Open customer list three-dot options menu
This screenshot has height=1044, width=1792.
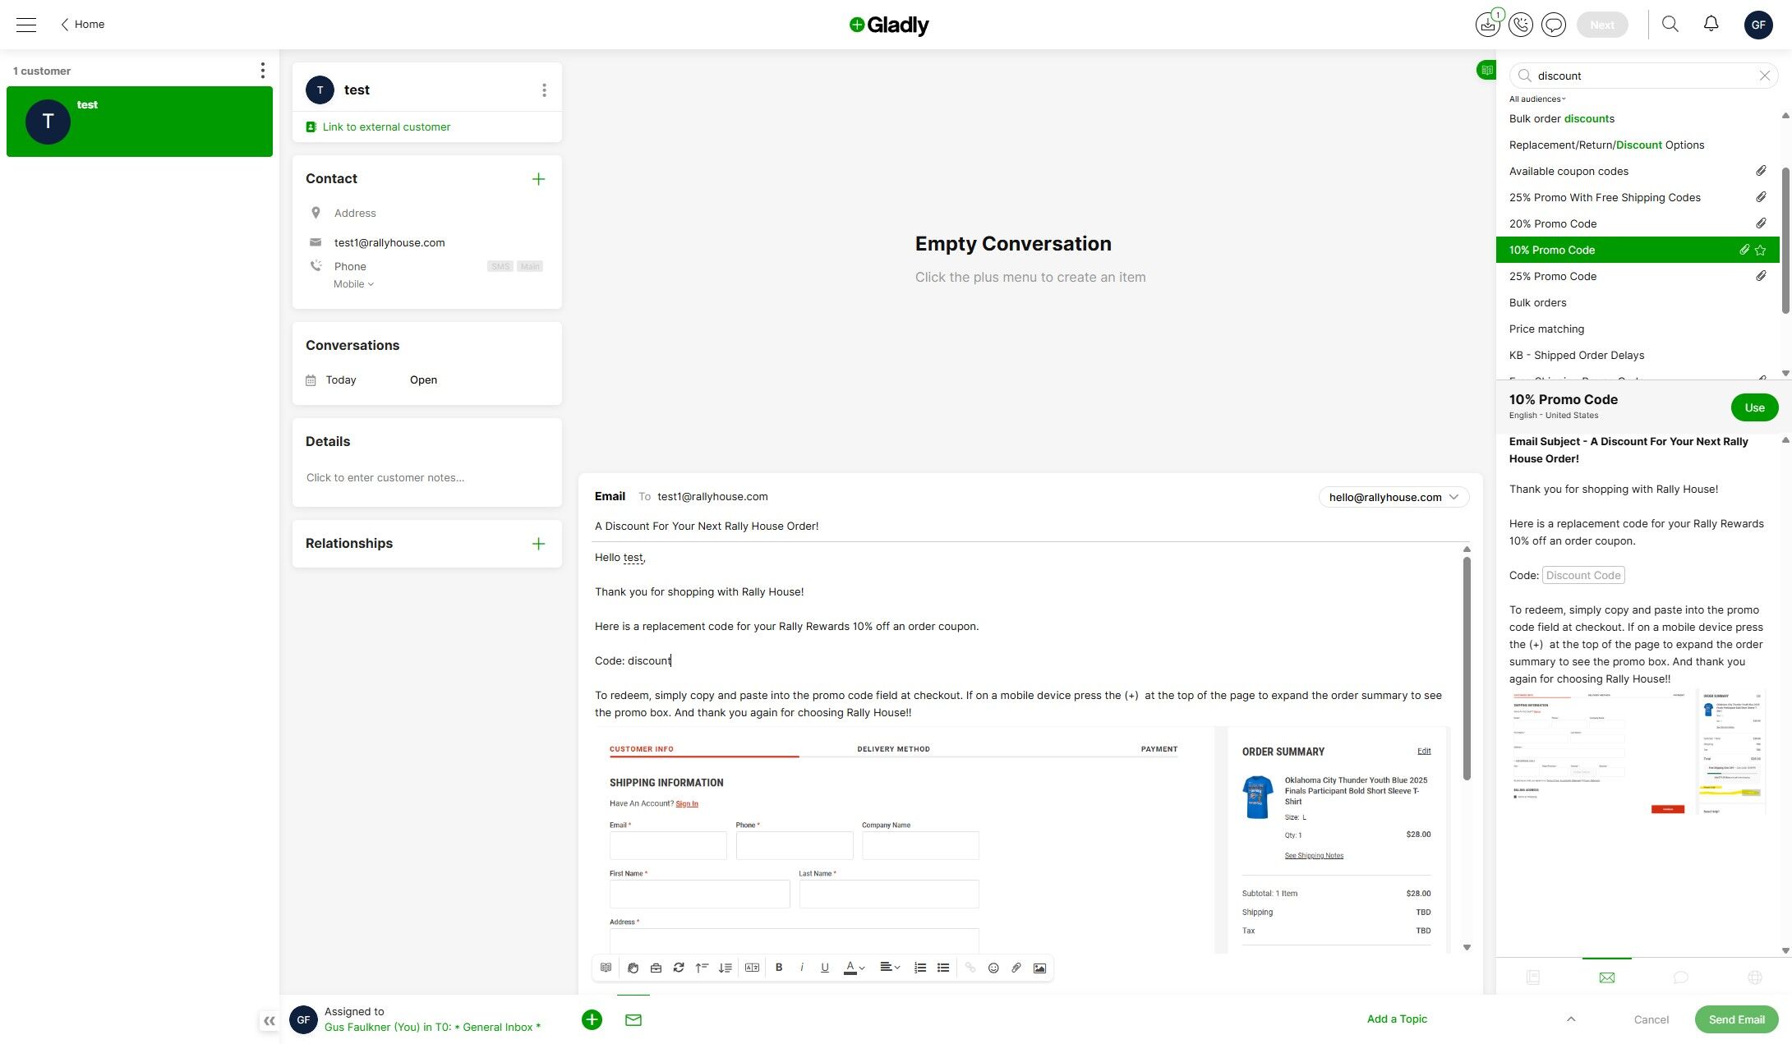[263, 71]
